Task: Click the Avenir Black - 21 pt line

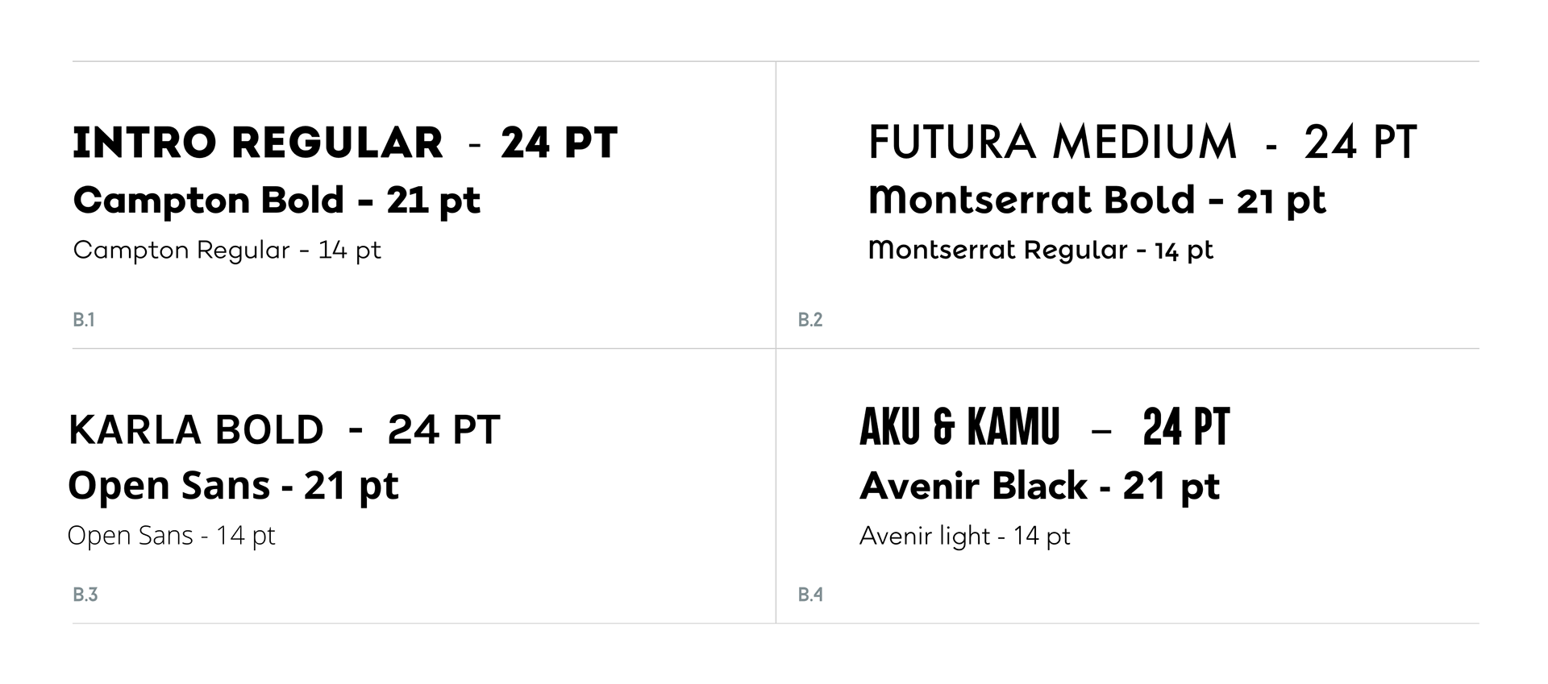Action: tap(1039, 487)
